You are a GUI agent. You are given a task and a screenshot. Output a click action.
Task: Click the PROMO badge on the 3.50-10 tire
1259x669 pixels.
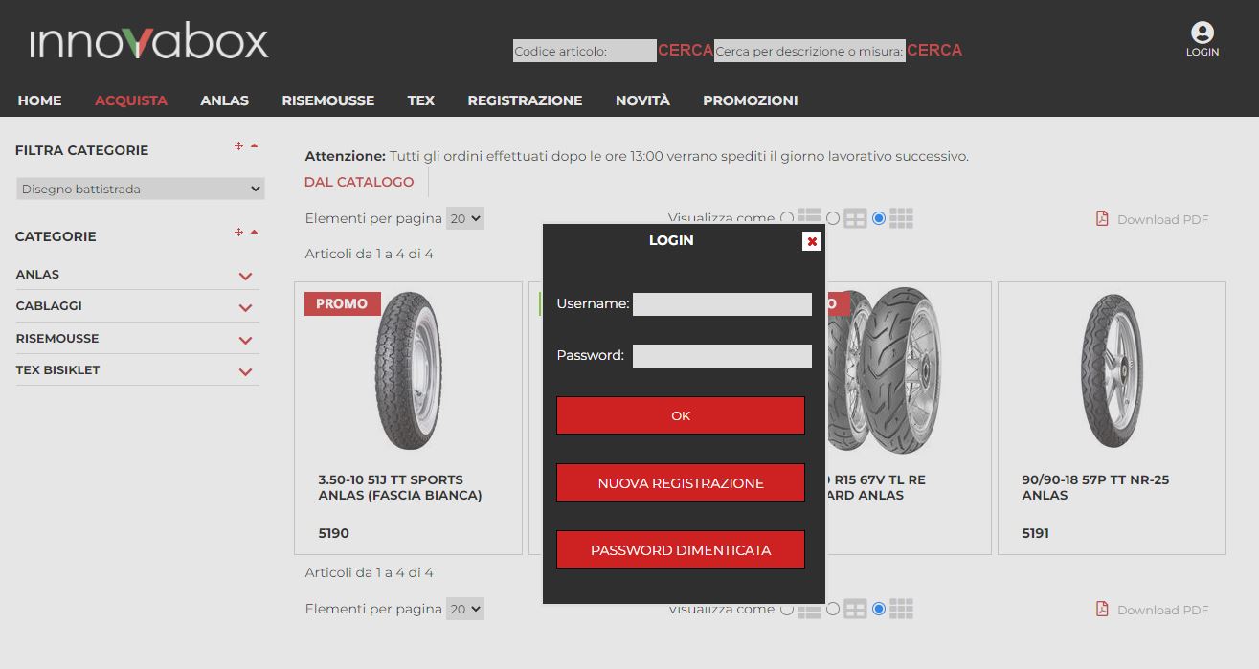342,303
